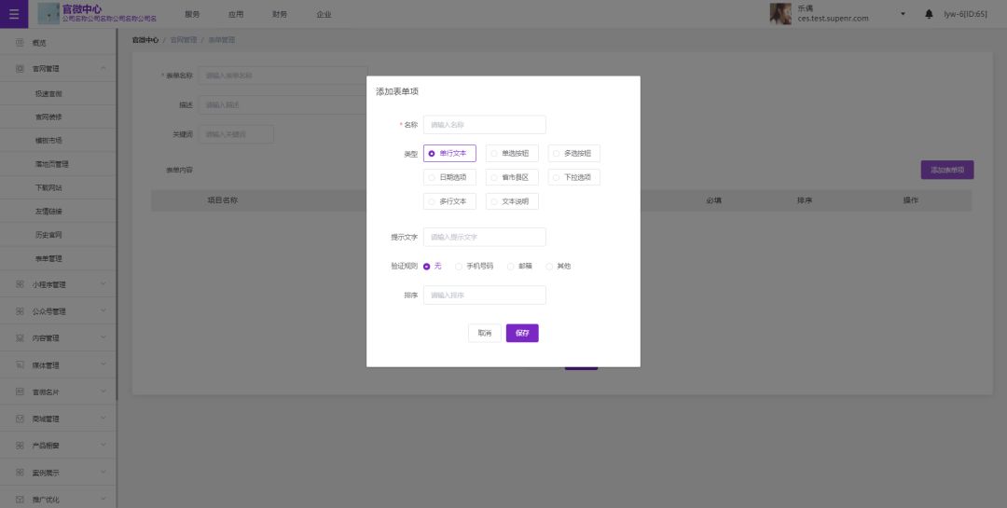The width and height of the screenshot is (1007, 508).
Task: Click the 保存 save button
Action: (x=522, y=333)
